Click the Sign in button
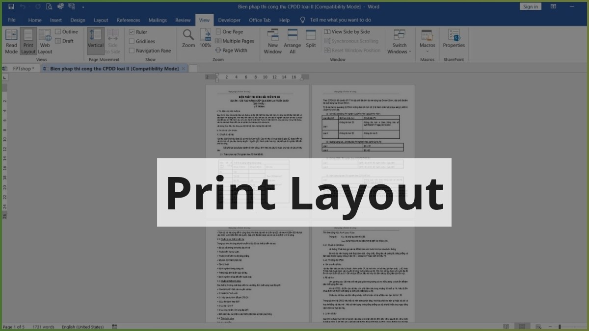This screenshot has height=331, width=589. click(530, 6)
